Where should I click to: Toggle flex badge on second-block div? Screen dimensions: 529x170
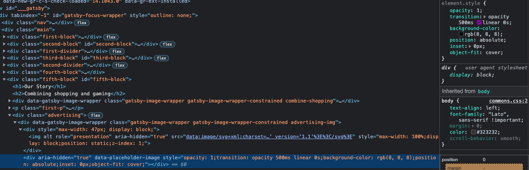tap(168, 44)
